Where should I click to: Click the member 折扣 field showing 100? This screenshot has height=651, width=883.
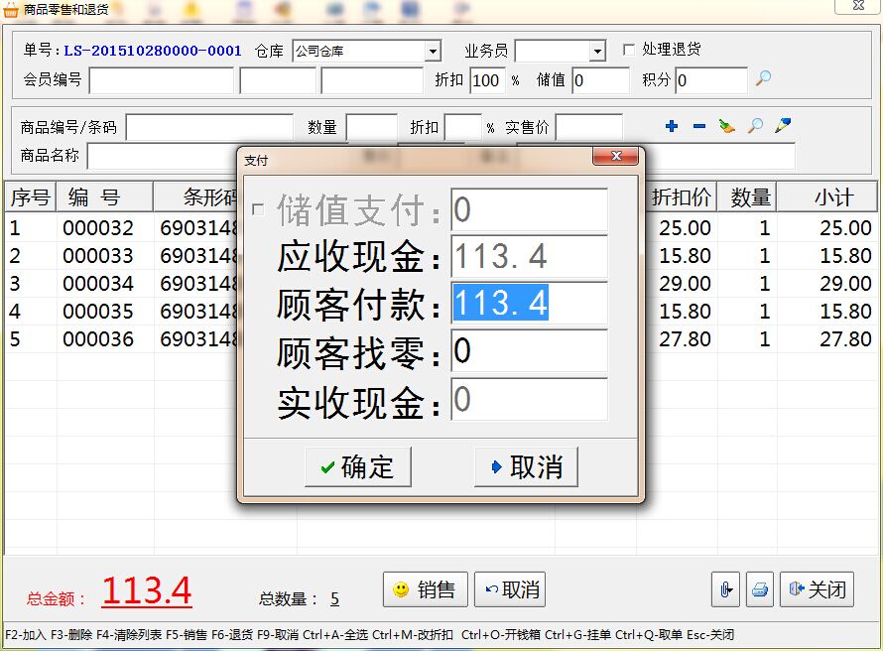[x=487, y=80]
